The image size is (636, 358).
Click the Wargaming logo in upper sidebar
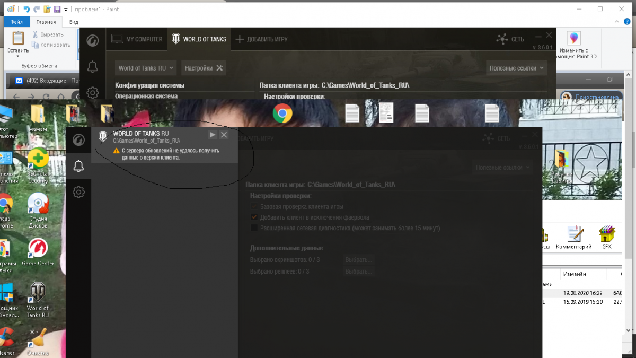point(92,41)
